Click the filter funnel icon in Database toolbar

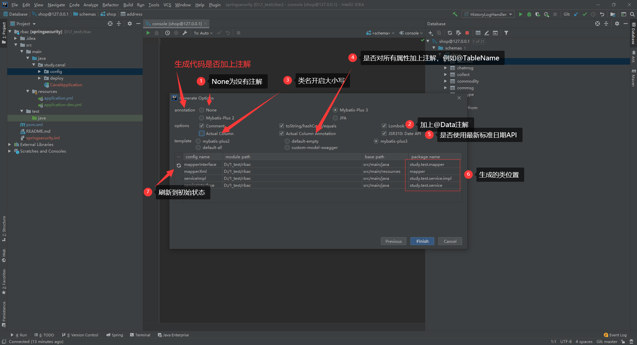pos(506,33)
